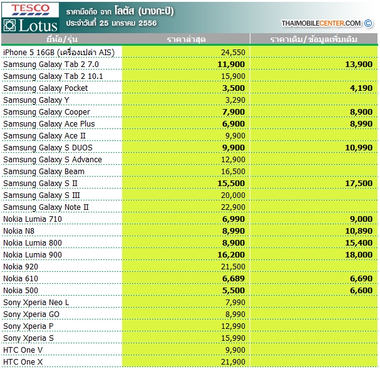The height and width of the screenshot is (369, 380).
Task: Click the old price 15,400
Action: pyautogui.click(x=359, y=242)
